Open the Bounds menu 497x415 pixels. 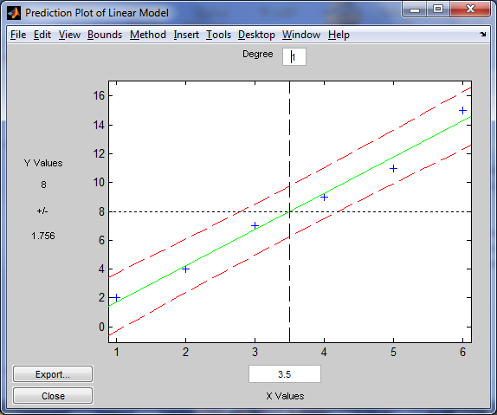click(x=105, y=35)
